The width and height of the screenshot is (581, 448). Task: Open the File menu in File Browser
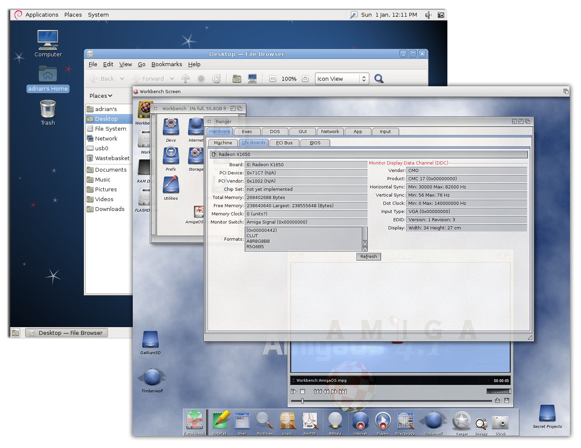93,64
